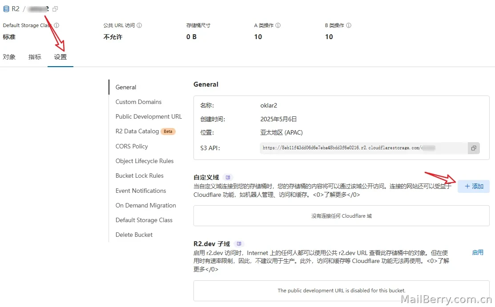Screen dimensions: 495x307
Task: Switch to the 指标 tab
Action: click(x=35, y=57)
